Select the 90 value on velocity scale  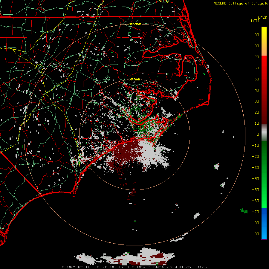[257, 35]
